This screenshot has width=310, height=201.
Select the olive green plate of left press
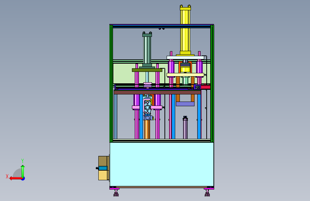point(147,70)
